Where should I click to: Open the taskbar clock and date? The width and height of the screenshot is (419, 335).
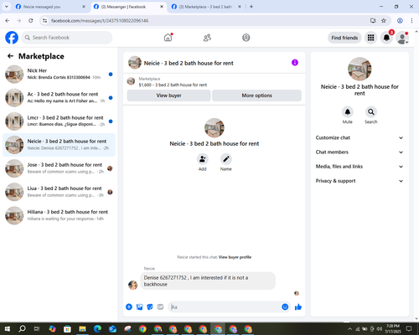(392, 329)
